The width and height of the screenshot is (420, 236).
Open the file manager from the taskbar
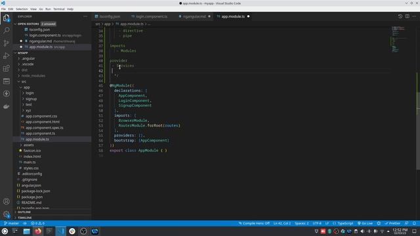coord(26,231)
